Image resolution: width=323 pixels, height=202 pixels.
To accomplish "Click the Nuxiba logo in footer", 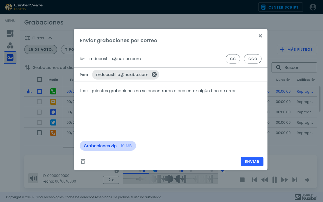I will (306, 197).
